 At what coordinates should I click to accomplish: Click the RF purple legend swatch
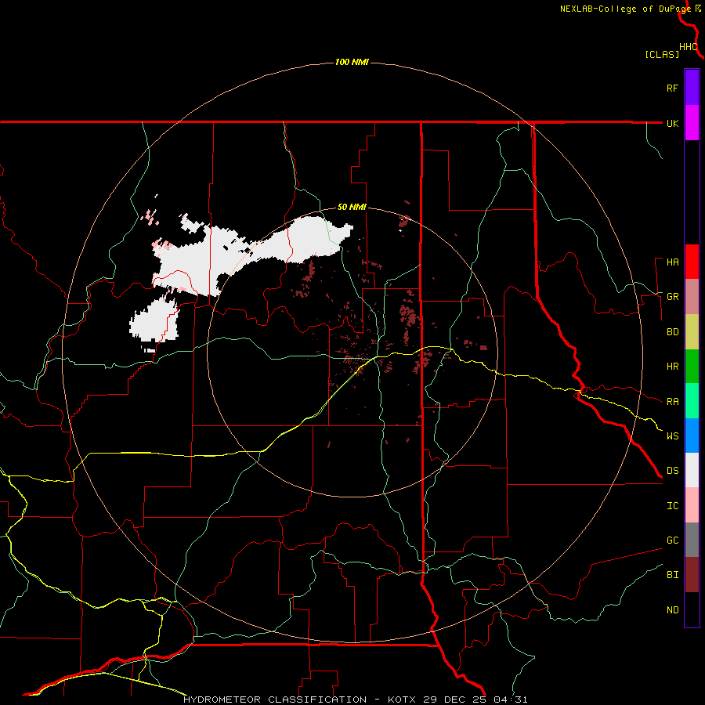pos(692,87)
